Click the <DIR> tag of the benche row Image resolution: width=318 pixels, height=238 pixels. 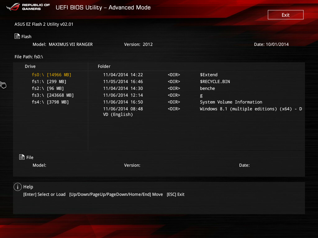[174, 88]
